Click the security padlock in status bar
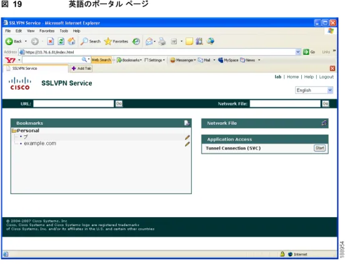The image size is (345, 264). tap(282, 254)
